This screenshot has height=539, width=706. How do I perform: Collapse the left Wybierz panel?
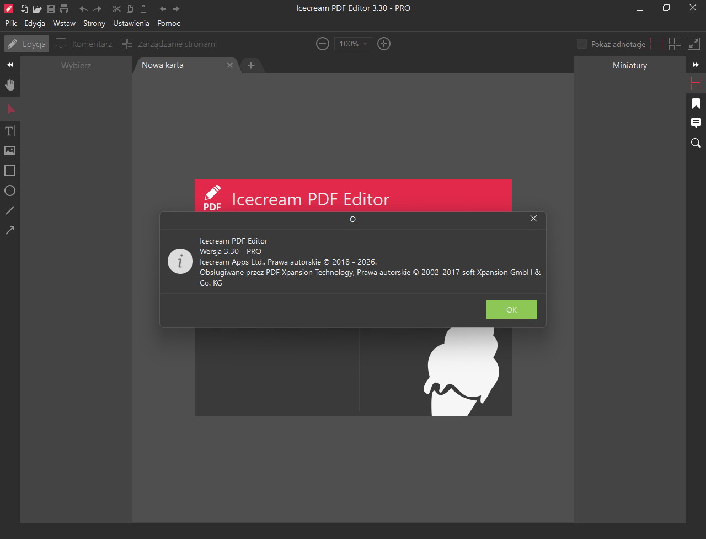coord(10,65)
